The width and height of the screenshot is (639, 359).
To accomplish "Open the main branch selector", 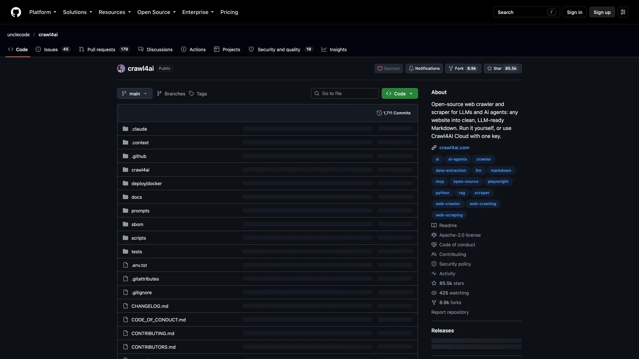I will click(134, 94).
